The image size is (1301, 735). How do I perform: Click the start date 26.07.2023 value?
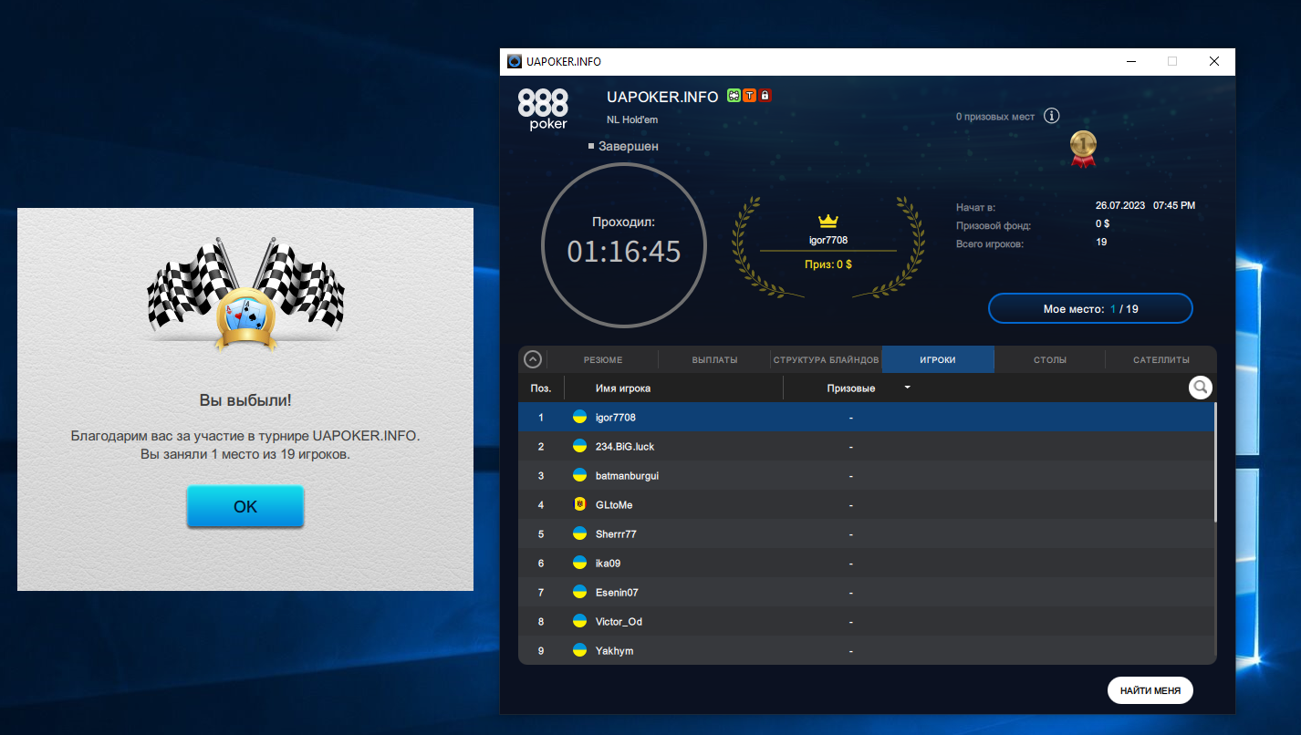tap(1120, 205)
